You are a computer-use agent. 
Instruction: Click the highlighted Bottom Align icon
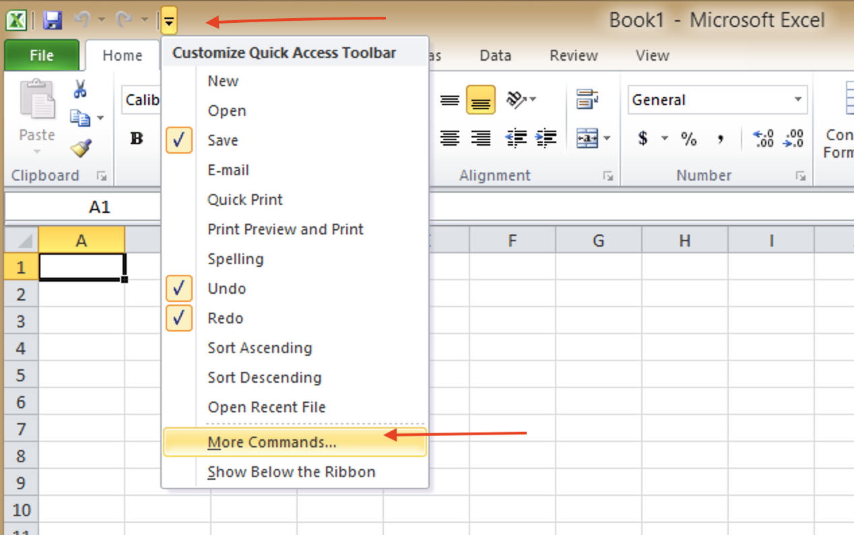[481, 100]
